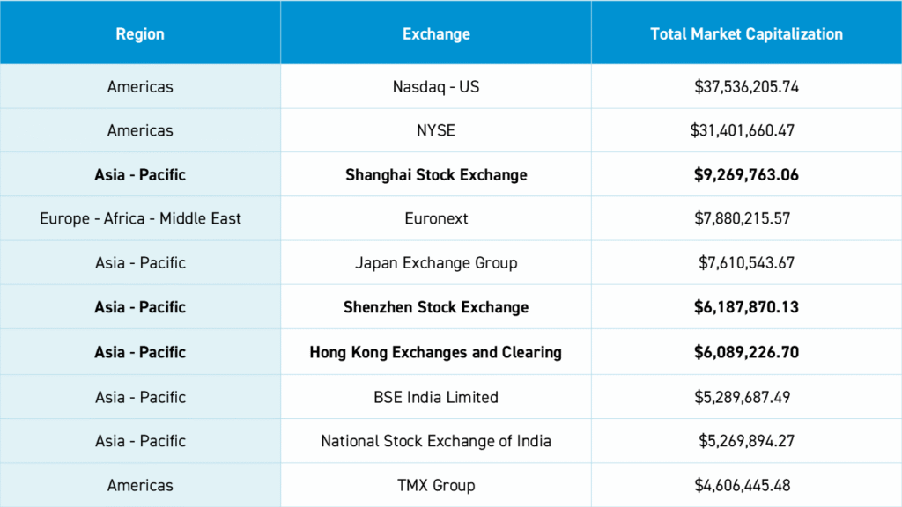902x507 pixels.
Task: Click the $31,401,660.47 market cap value
Action: point(743,130)
